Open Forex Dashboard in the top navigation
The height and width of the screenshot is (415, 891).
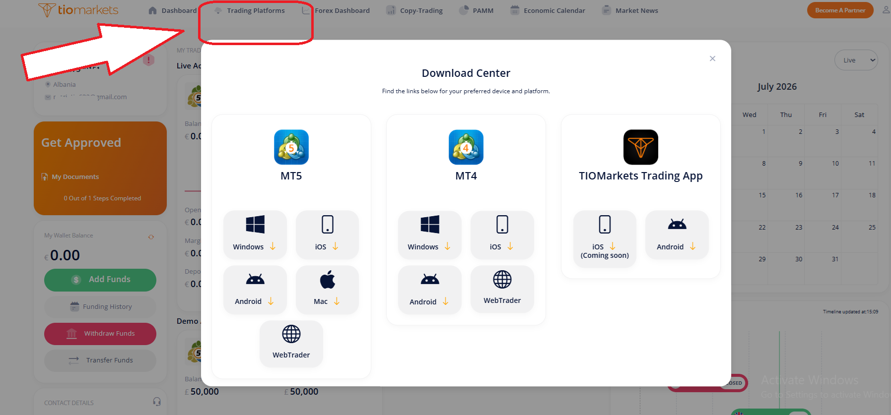[x=336, y=10]
